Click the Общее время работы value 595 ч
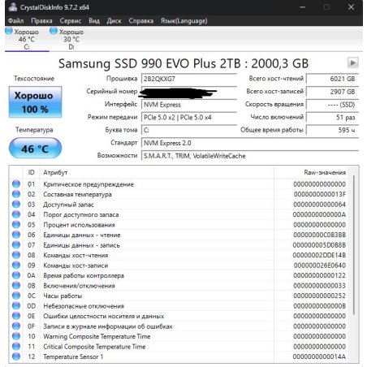 tap(332, 130)
